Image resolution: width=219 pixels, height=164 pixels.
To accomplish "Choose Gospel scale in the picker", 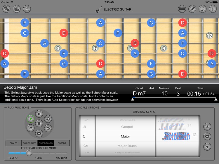I will coord(127,127).
